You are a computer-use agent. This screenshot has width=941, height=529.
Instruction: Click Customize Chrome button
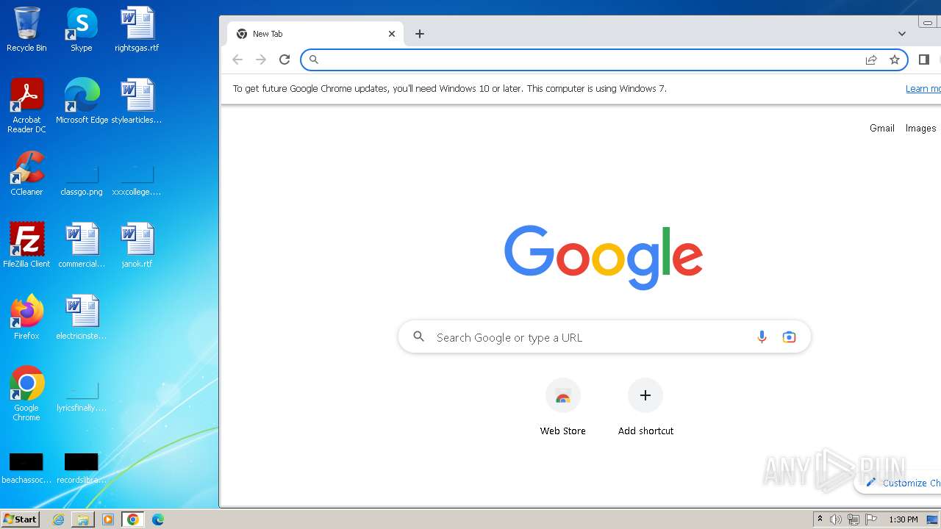tap(898, 483)
